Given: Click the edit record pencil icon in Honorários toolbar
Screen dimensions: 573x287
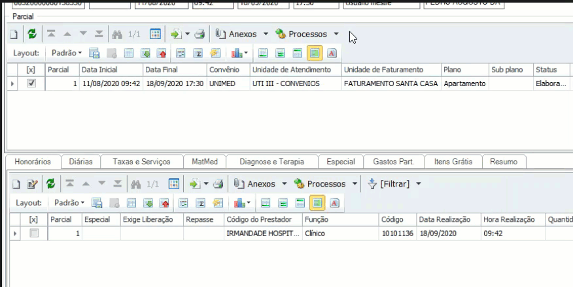Looking at the screenshot, I should point(32,184).
